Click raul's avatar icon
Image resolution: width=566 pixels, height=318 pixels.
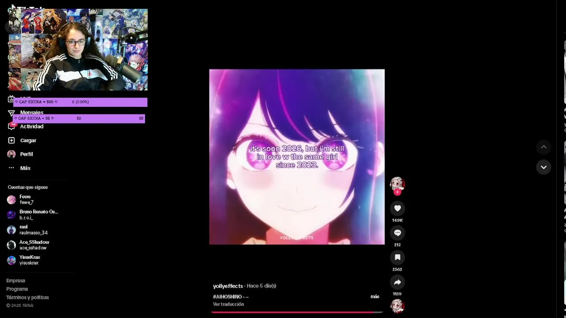click(11, 230)
